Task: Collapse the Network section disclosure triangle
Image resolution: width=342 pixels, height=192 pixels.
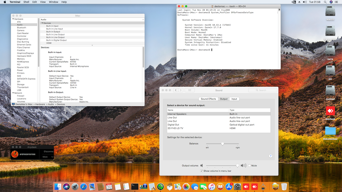Action: coord(13,93)
